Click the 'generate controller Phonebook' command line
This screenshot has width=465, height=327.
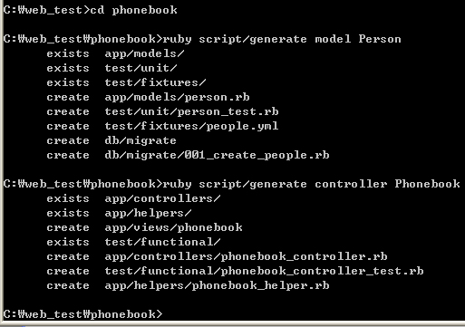[x=232, y=184]
